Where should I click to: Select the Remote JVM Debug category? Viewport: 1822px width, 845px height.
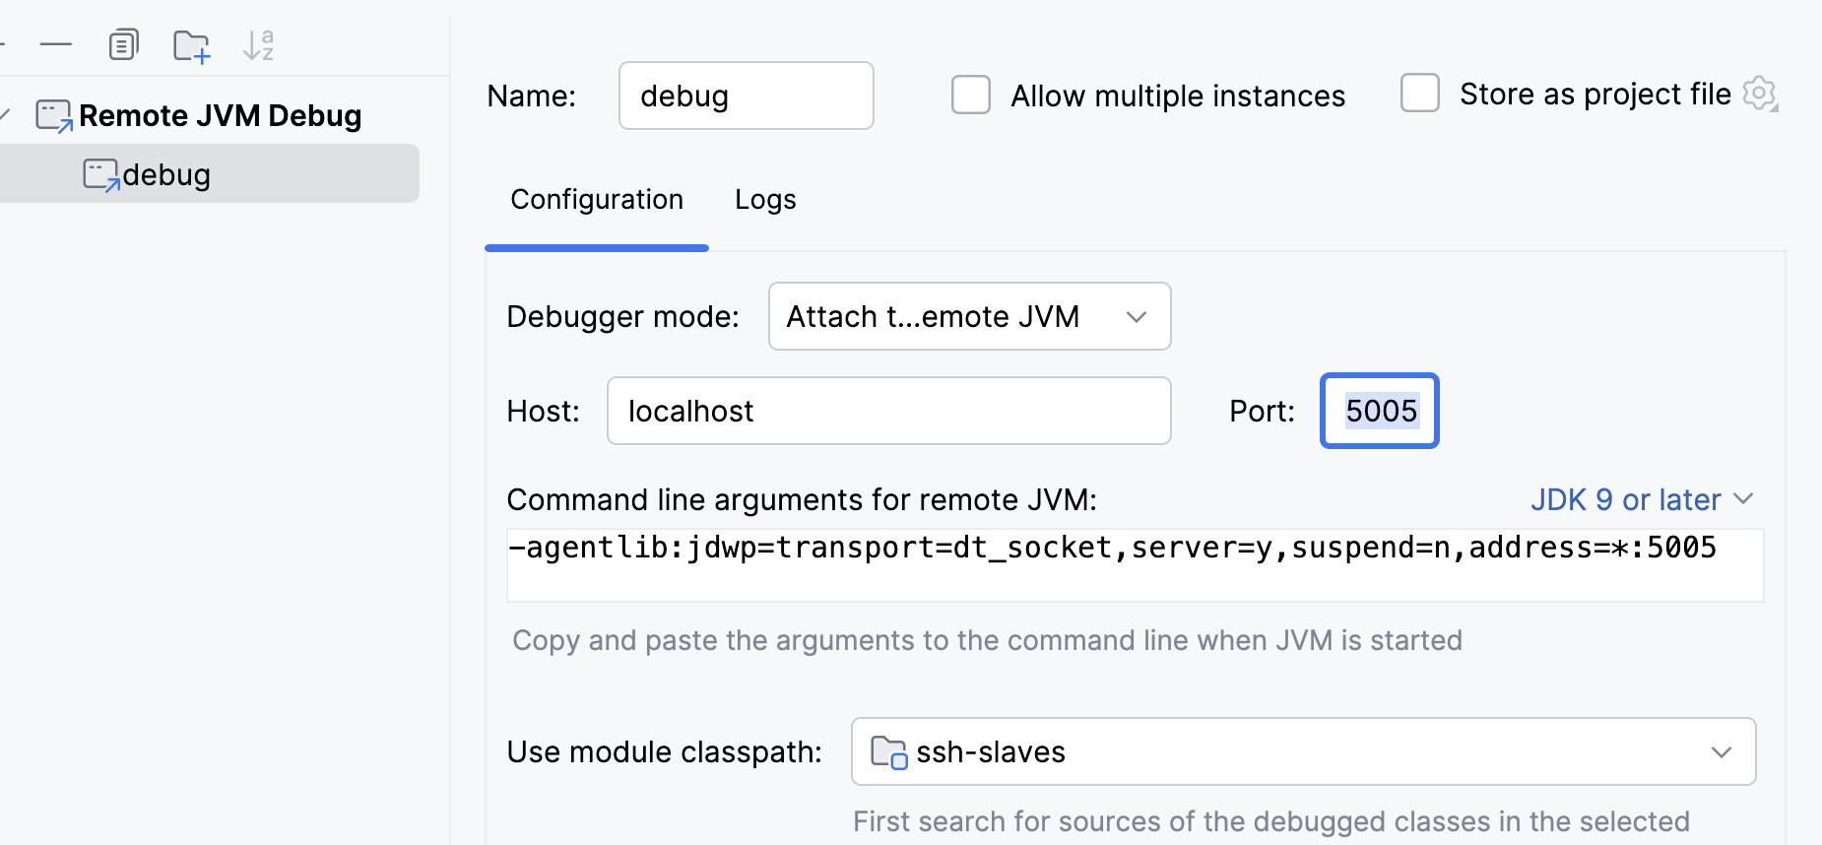point(219,116)
